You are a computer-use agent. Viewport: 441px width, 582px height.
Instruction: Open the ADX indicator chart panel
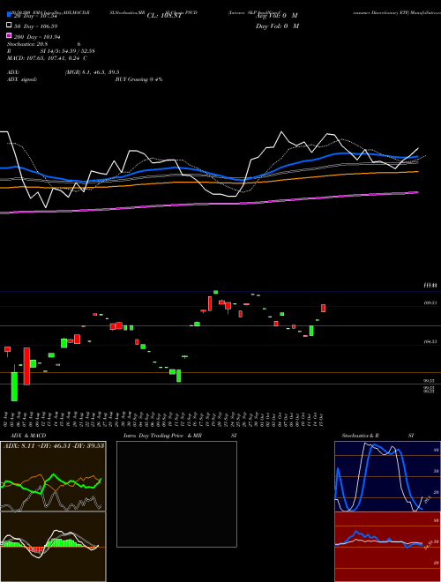click(x=53, y=476)
